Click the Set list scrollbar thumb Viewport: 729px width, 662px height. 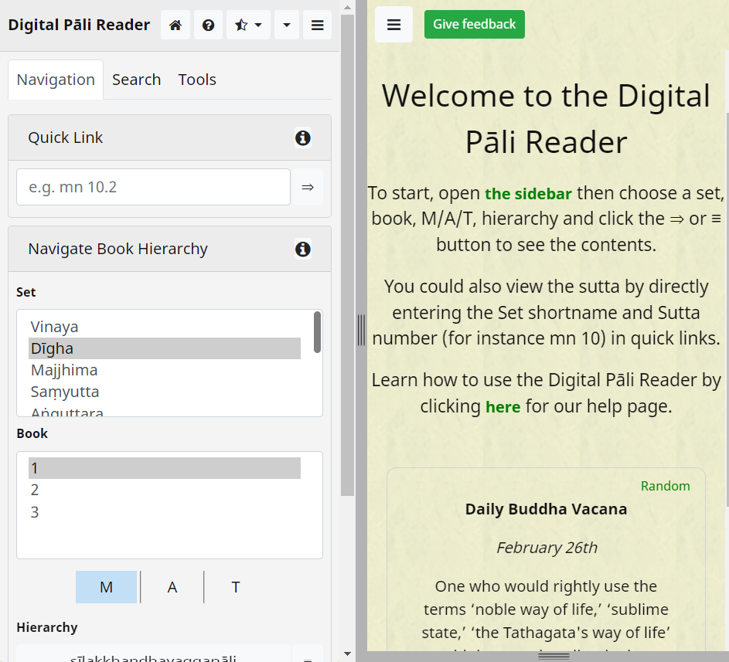click(x=317, y=332)
